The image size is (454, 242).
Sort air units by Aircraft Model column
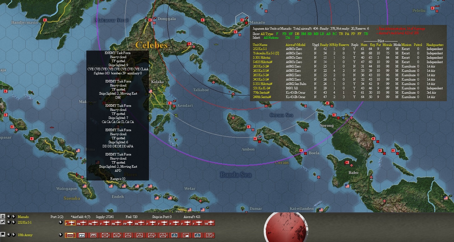(295, 45)
